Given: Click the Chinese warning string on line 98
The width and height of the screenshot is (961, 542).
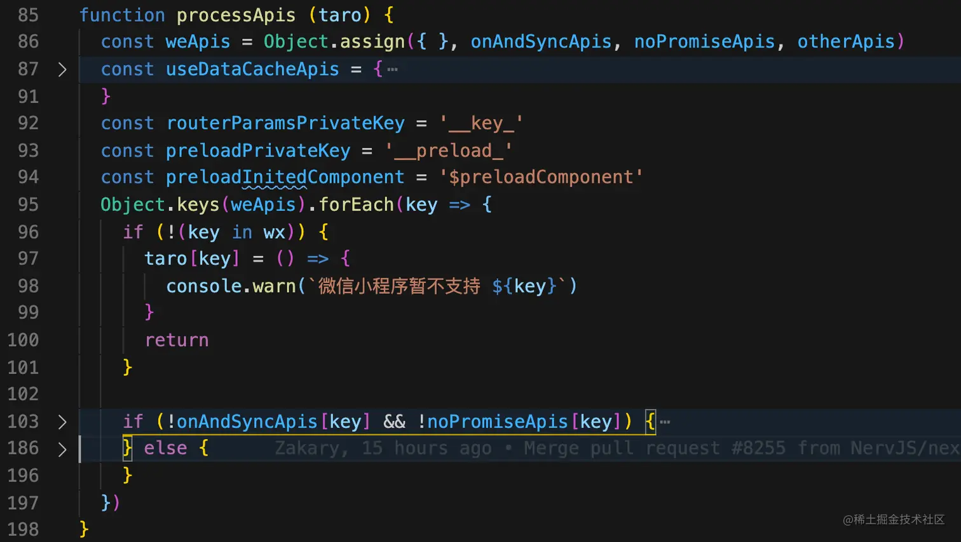Looking at the screenshot, I should [399, 286].
